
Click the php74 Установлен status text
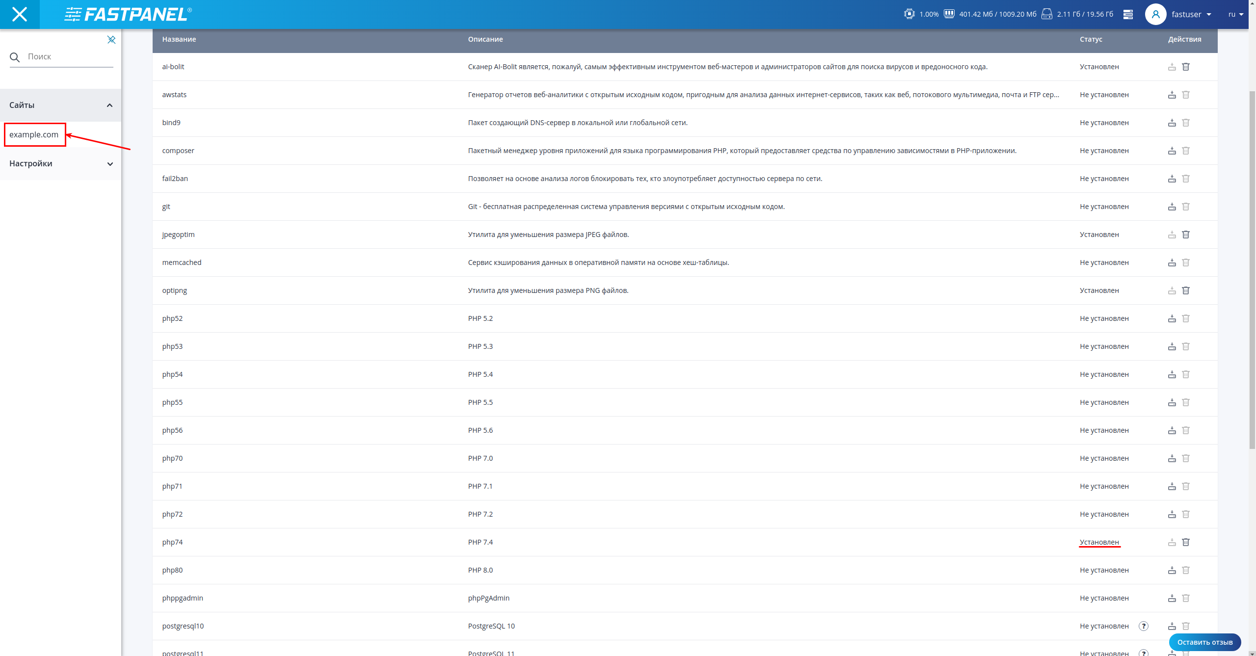(x=1099, y=542)
